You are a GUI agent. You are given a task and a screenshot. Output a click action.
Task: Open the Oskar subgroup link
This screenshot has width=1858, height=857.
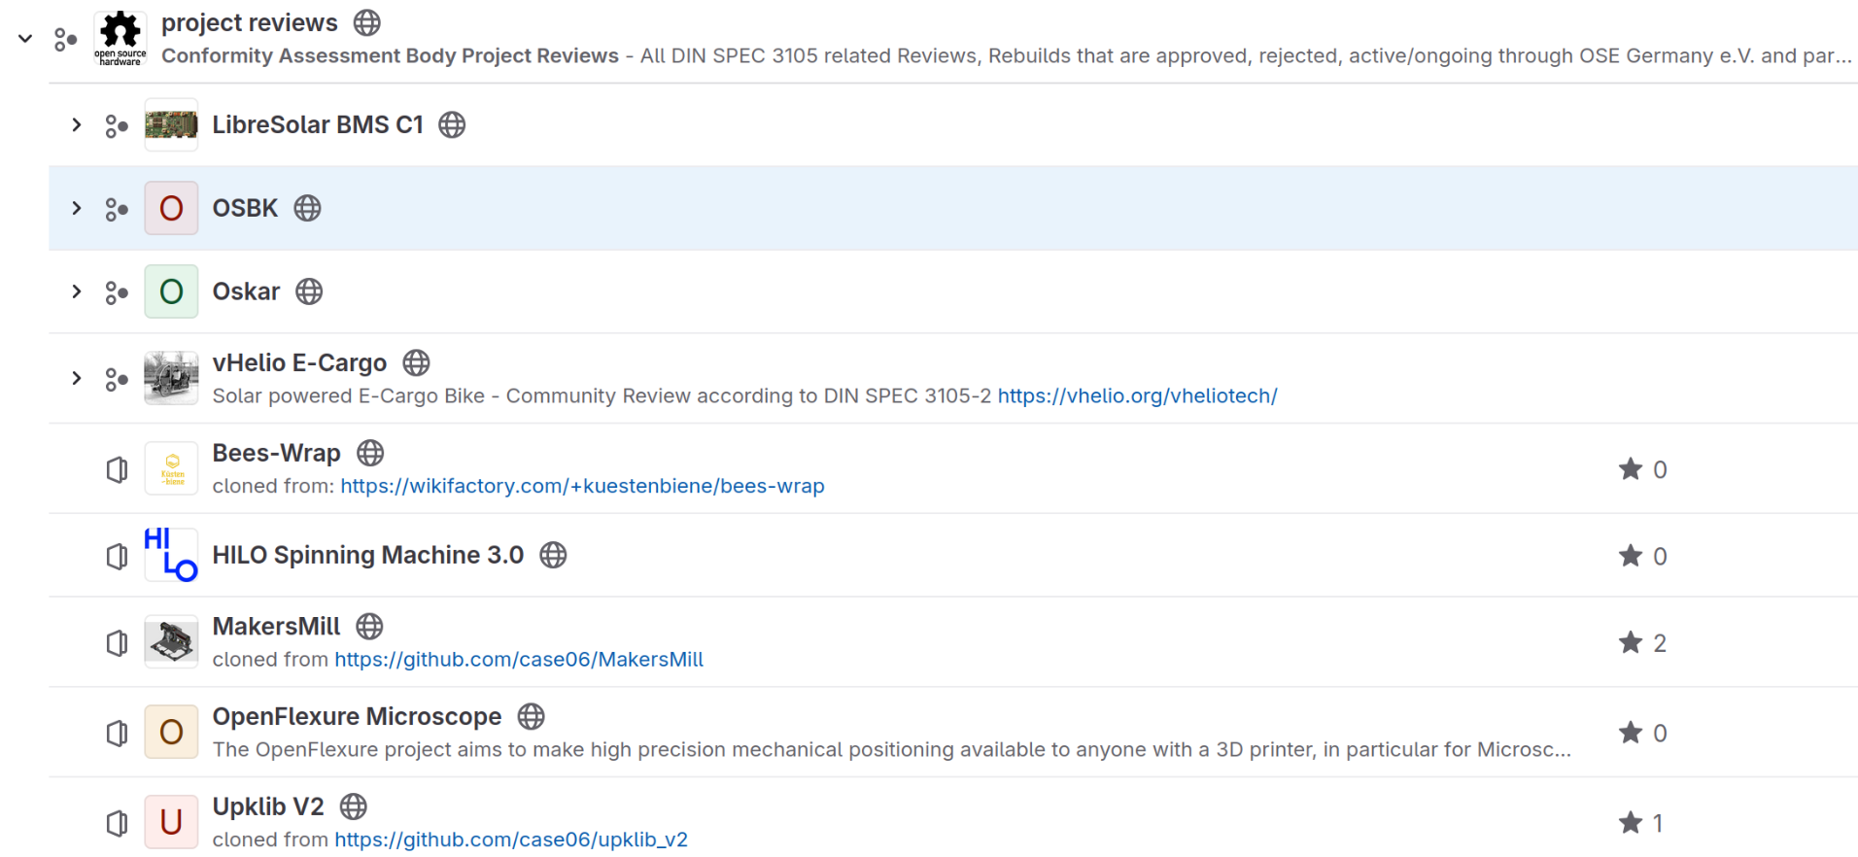246,291
